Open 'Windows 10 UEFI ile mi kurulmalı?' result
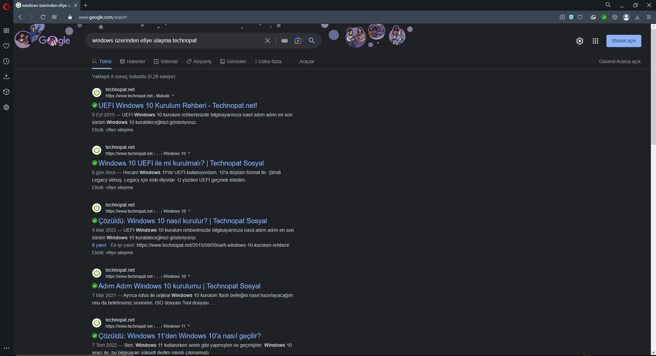 coord(181,163)
